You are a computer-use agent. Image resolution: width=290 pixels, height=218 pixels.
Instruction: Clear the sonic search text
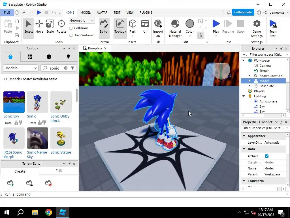[66, 68]
